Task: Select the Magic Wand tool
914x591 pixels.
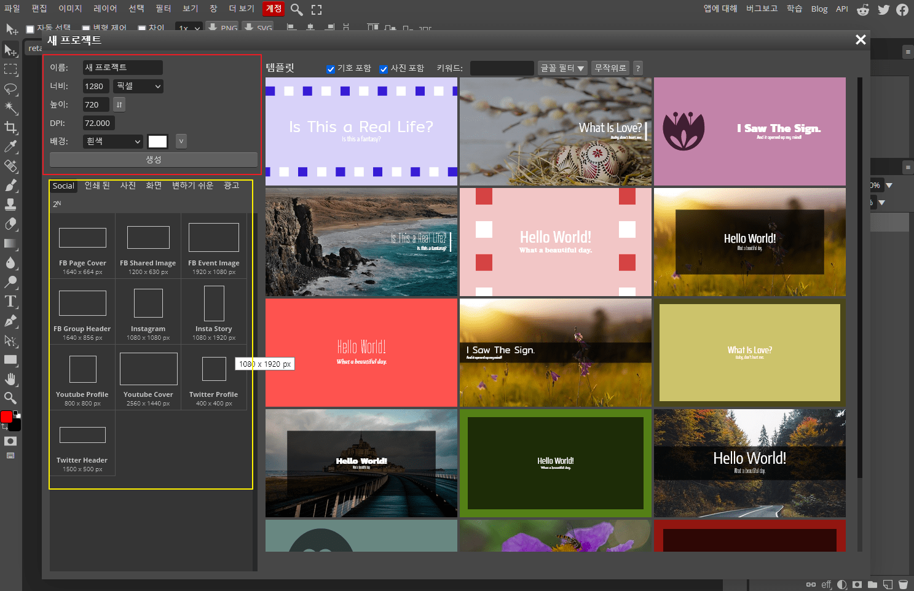Action: (10, 108)
